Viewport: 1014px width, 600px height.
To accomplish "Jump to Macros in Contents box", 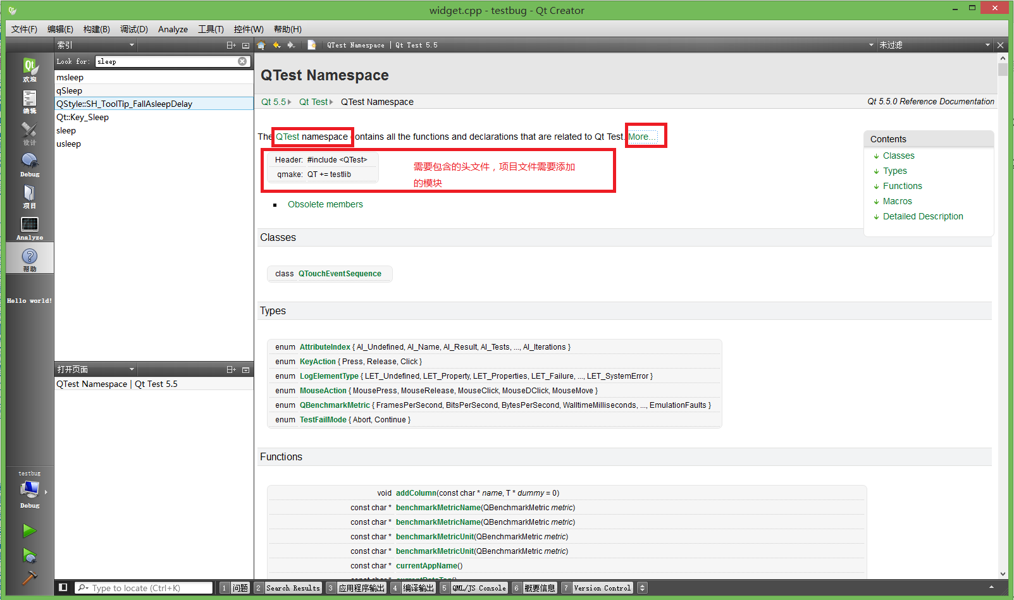I will [897, 201].
